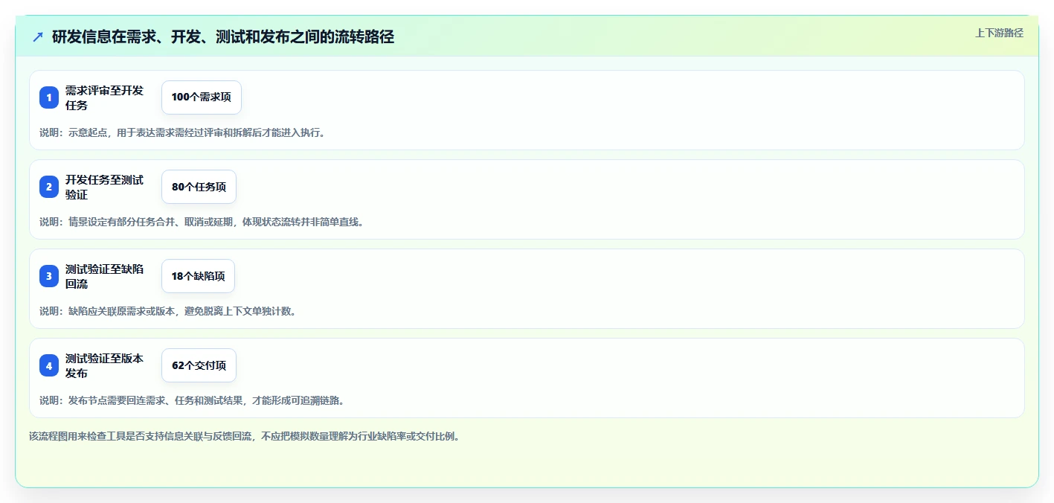The height and width of the screenshot is (503, 1054).
Task: Click the title 研发信息在需求、开发、测试和发布之间的流转路径
Action: pyautogui.click(x=223, y=36)
